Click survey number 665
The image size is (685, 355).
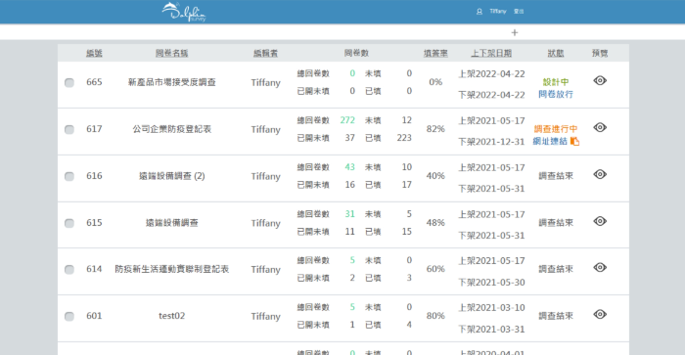click(94, 82)
